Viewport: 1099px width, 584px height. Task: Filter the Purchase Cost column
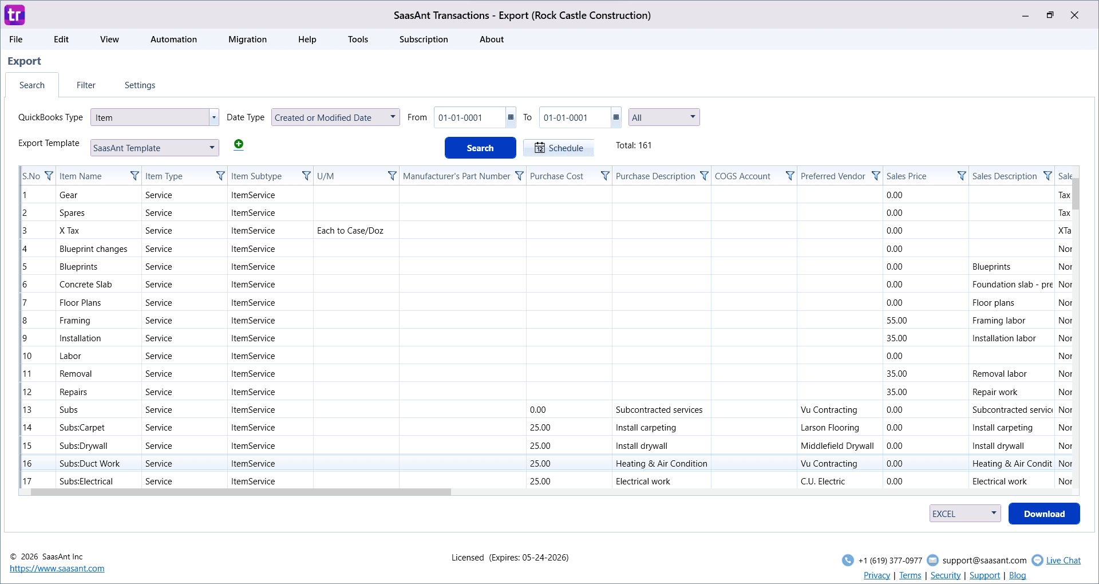(x=605, y=176)
